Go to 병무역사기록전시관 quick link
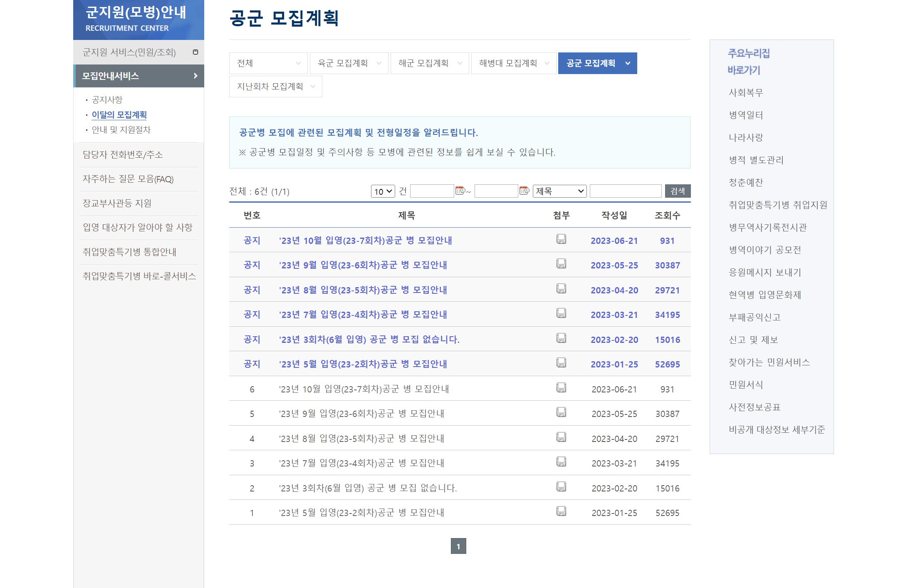Screen dimensions: 913x588 (768, 228)
